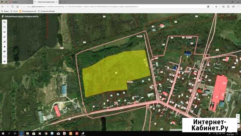Select the map layers icon
241x136 pixels.
point(5,32)
